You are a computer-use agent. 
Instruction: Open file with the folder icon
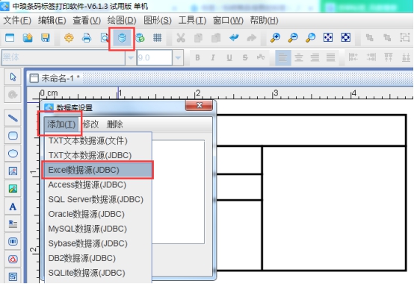click(x=28, y=38)
